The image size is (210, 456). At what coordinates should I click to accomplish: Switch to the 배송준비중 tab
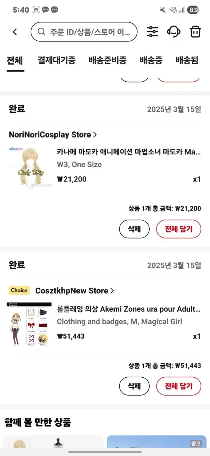click(x=107, y=60)
